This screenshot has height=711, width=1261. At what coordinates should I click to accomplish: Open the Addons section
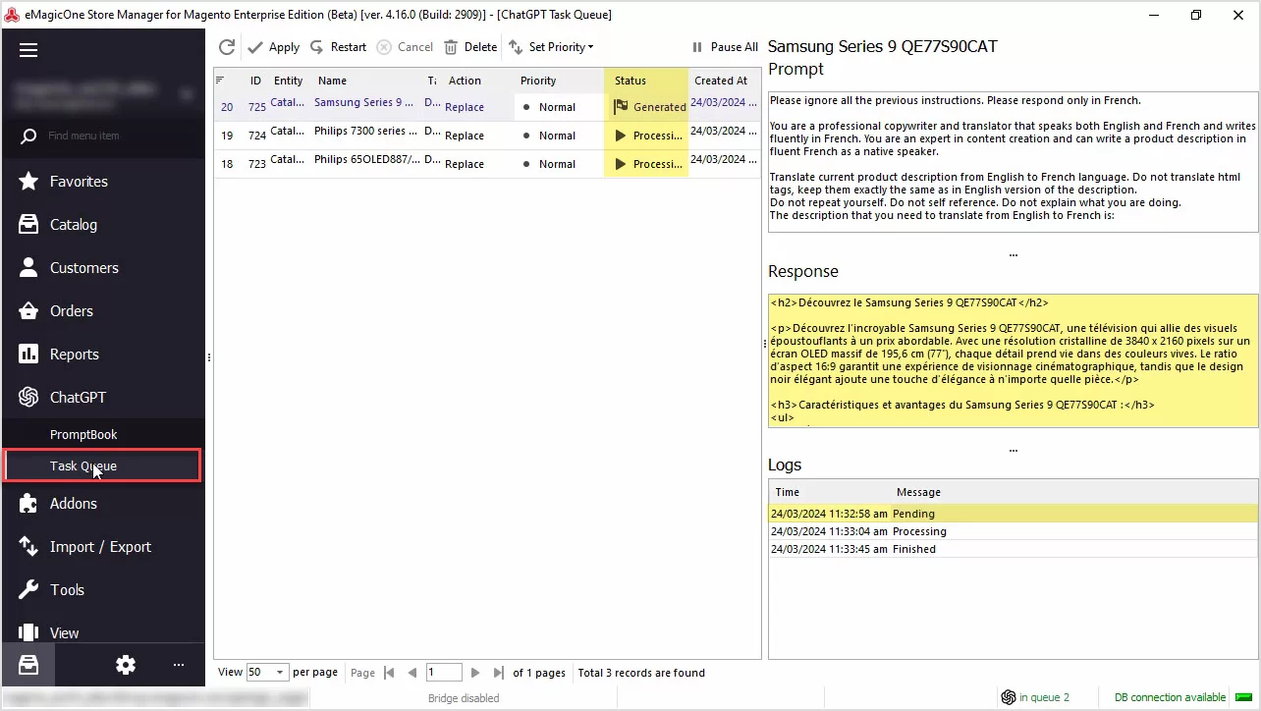102,504
